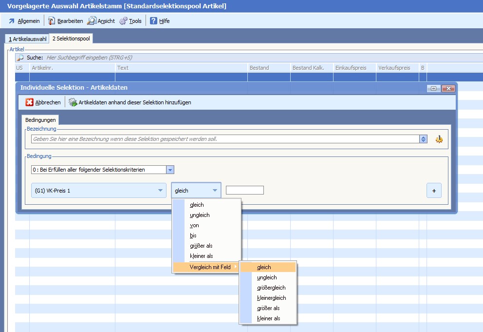483x332 pixels.
Task: Open the Allgemein toolbar menu
Action: (x=24, y=21)
